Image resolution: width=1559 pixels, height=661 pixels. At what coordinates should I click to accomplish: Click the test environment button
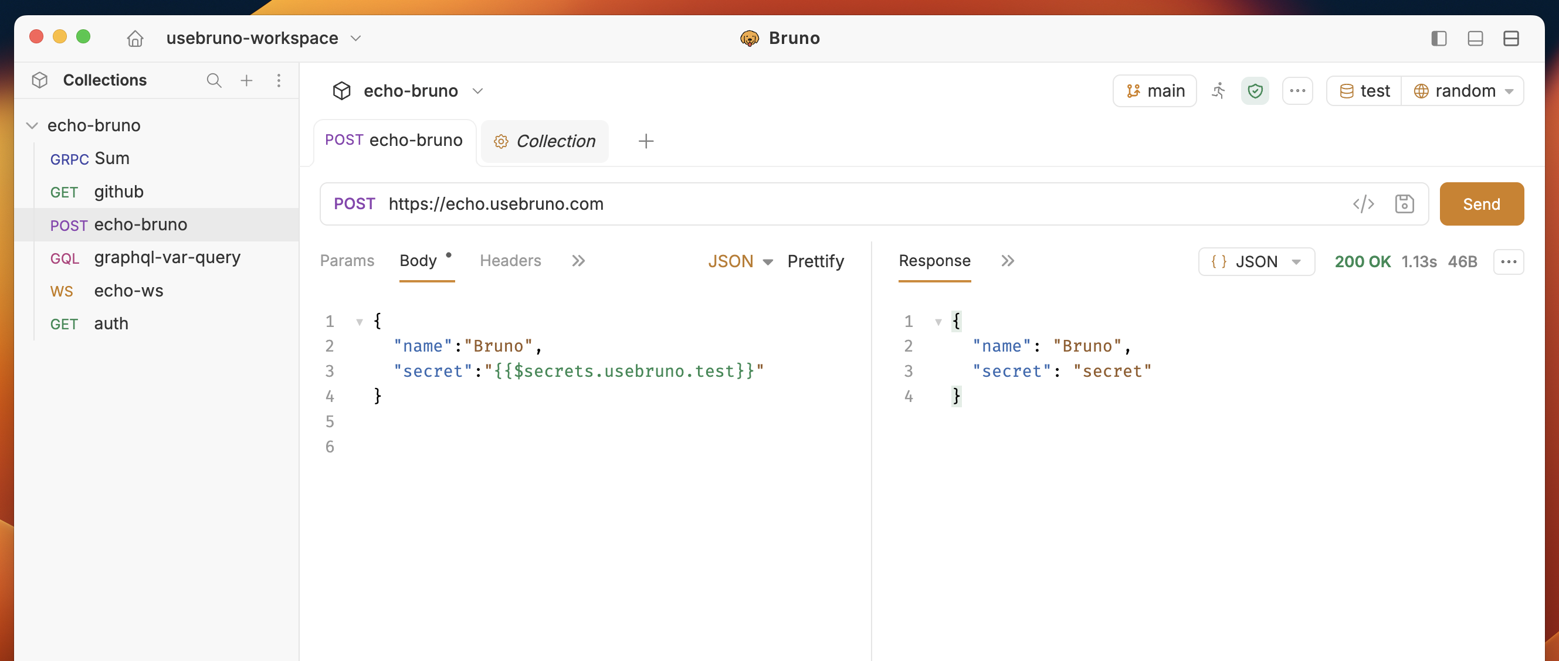click(1364, 91)
